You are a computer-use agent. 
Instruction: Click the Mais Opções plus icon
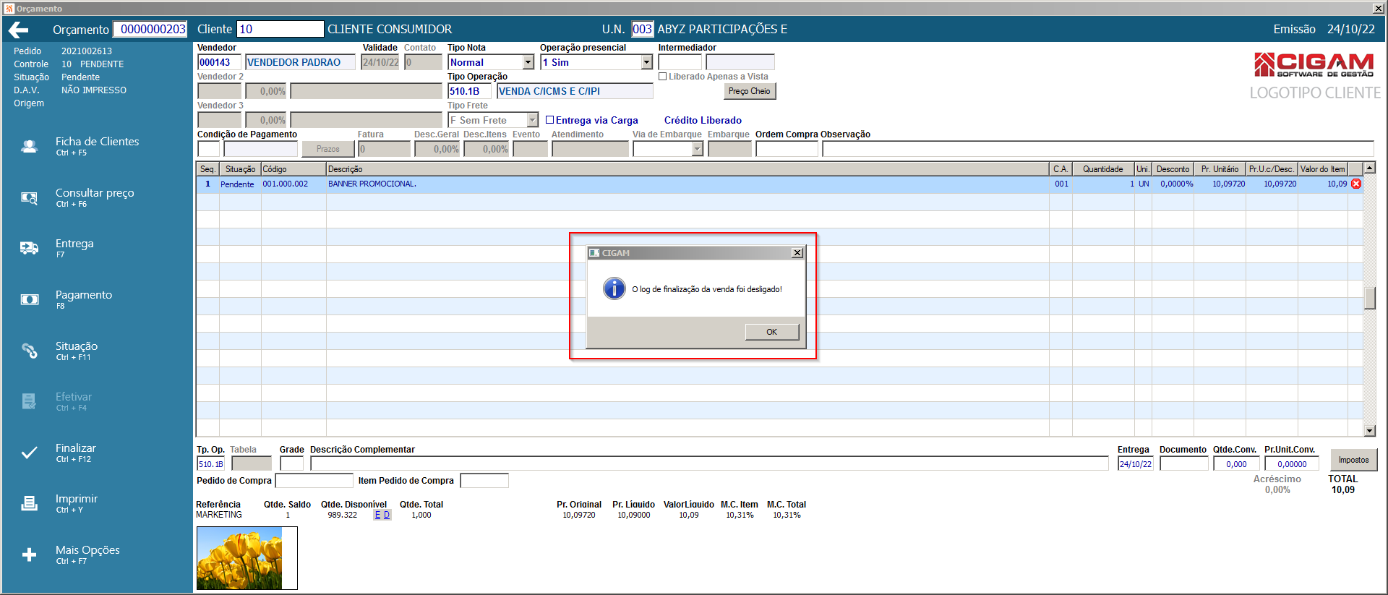tap(29, 555)
